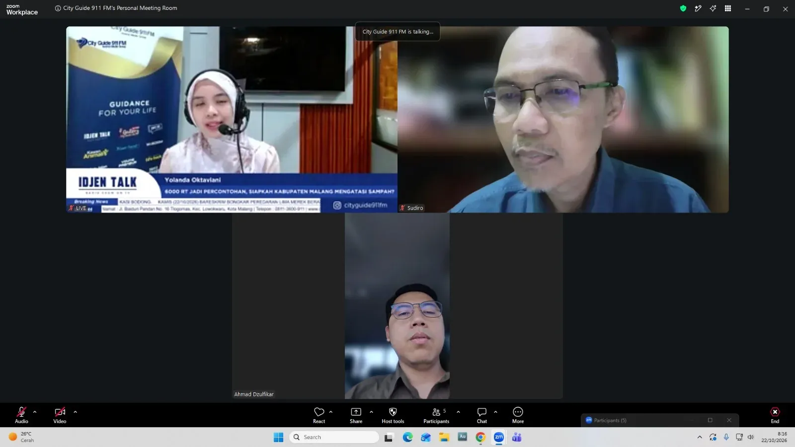
Task: Expand the arrow next to React
Action: click(x=331, y=412)
